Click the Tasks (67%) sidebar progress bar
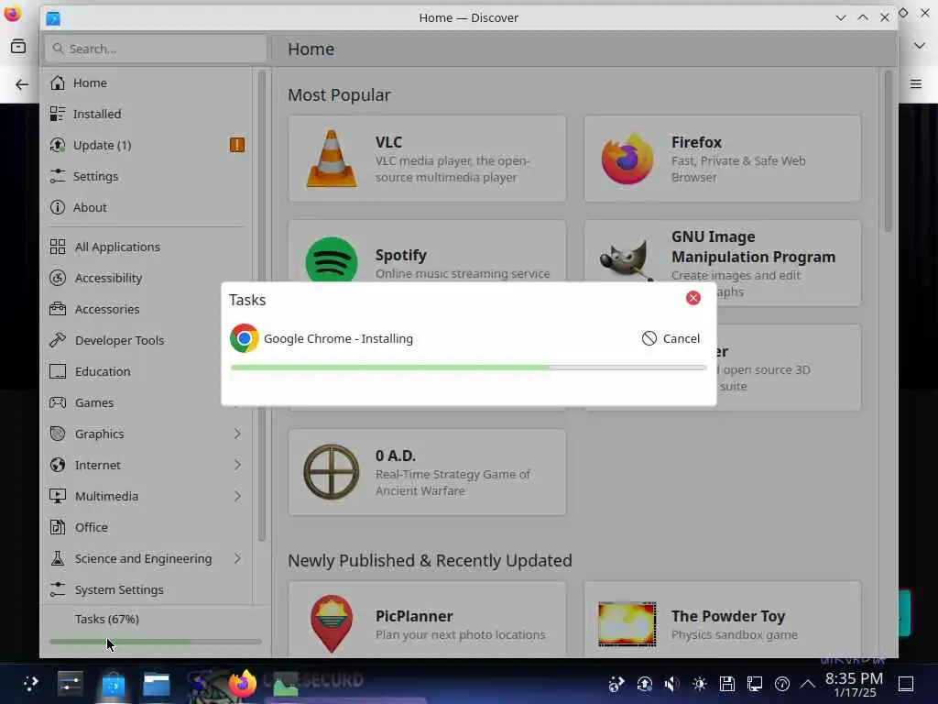The height and width of the screenshot is (704, 938). pos(156,642)
